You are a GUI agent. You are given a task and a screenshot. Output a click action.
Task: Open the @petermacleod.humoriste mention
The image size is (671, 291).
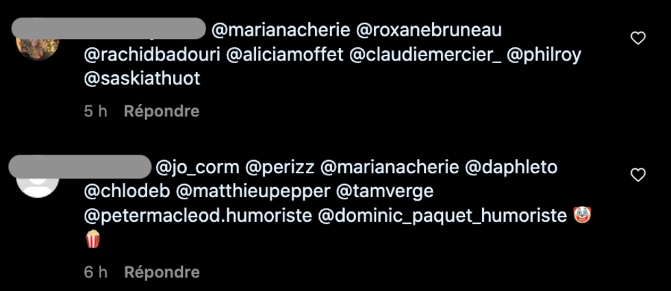pos(197,216)
